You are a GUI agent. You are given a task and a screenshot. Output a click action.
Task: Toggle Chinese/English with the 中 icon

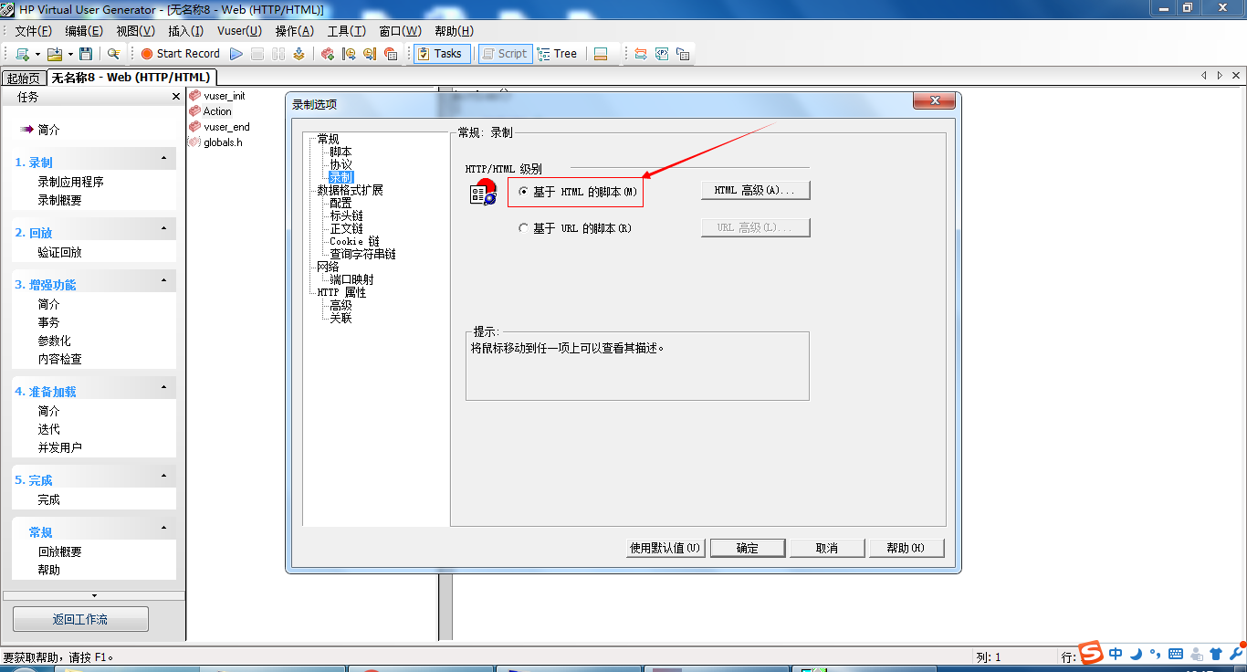tap(1116, 654)
